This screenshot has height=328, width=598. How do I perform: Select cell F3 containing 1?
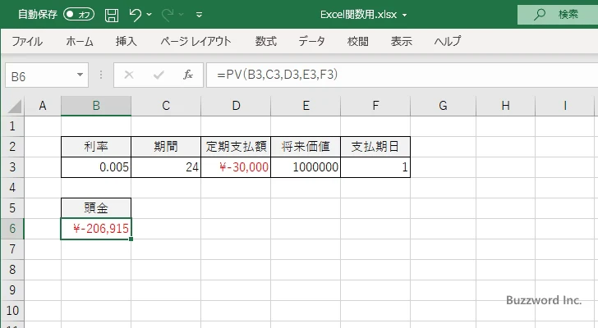click(x=375, y=167)
